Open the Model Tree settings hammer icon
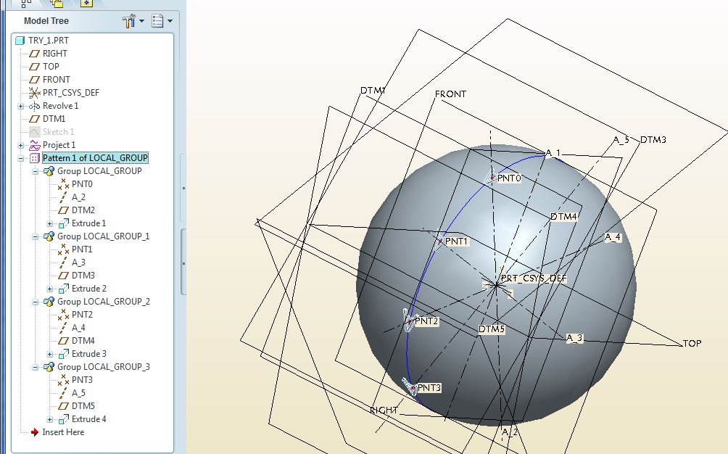This screenshot has height=454, width=728. point(129,21)
